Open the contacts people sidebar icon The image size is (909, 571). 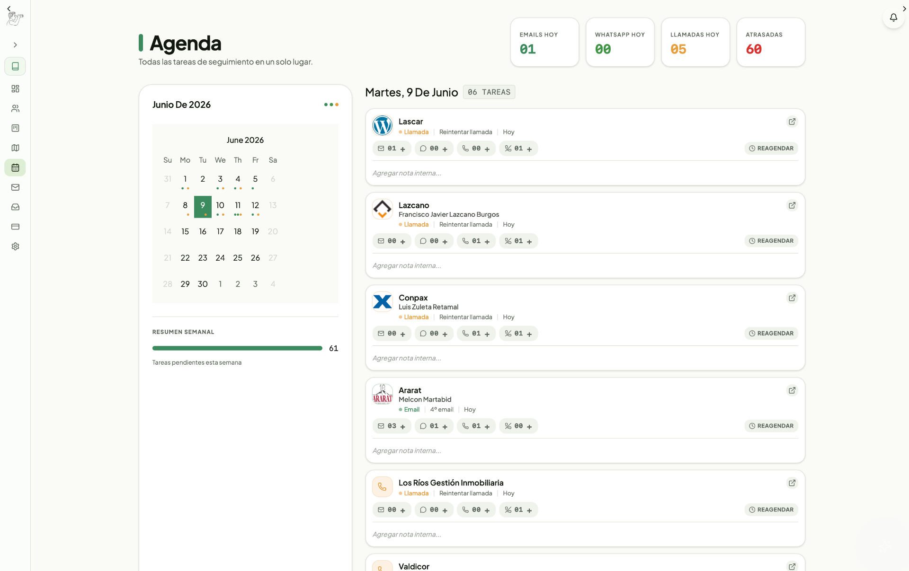click(x=15, y=108)
